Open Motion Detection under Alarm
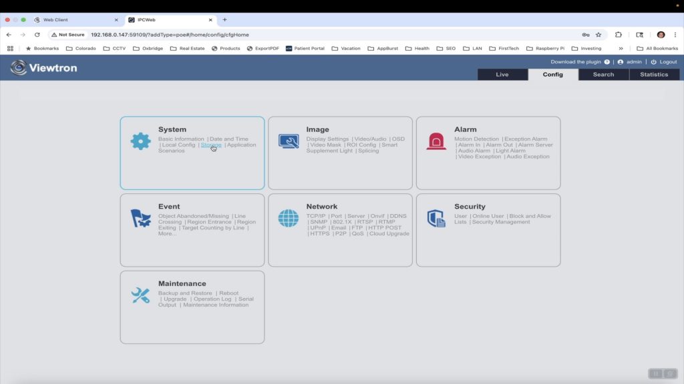The height and width of the screenshot is (384, 684). pos(476,139)
